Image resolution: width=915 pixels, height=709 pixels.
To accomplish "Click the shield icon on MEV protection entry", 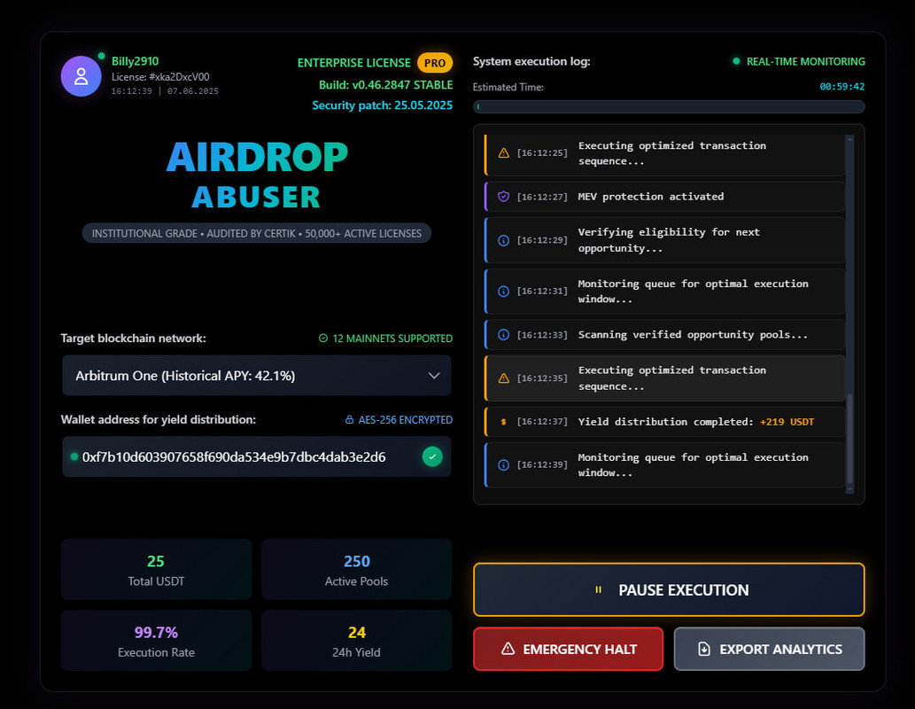I will (504, 197).
